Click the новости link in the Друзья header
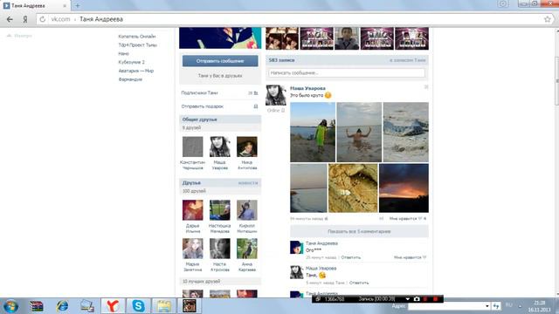The image size is (559, 314). pyautogui.click(x=248, y=183)
